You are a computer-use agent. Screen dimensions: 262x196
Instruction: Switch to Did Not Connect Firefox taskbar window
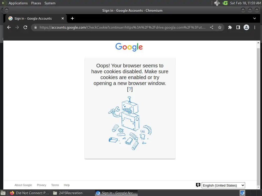29,193
